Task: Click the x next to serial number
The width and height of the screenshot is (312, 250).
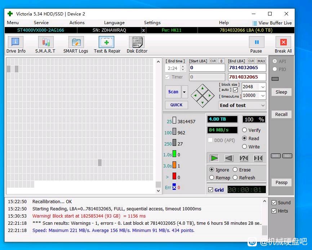Action: (143, 30)
